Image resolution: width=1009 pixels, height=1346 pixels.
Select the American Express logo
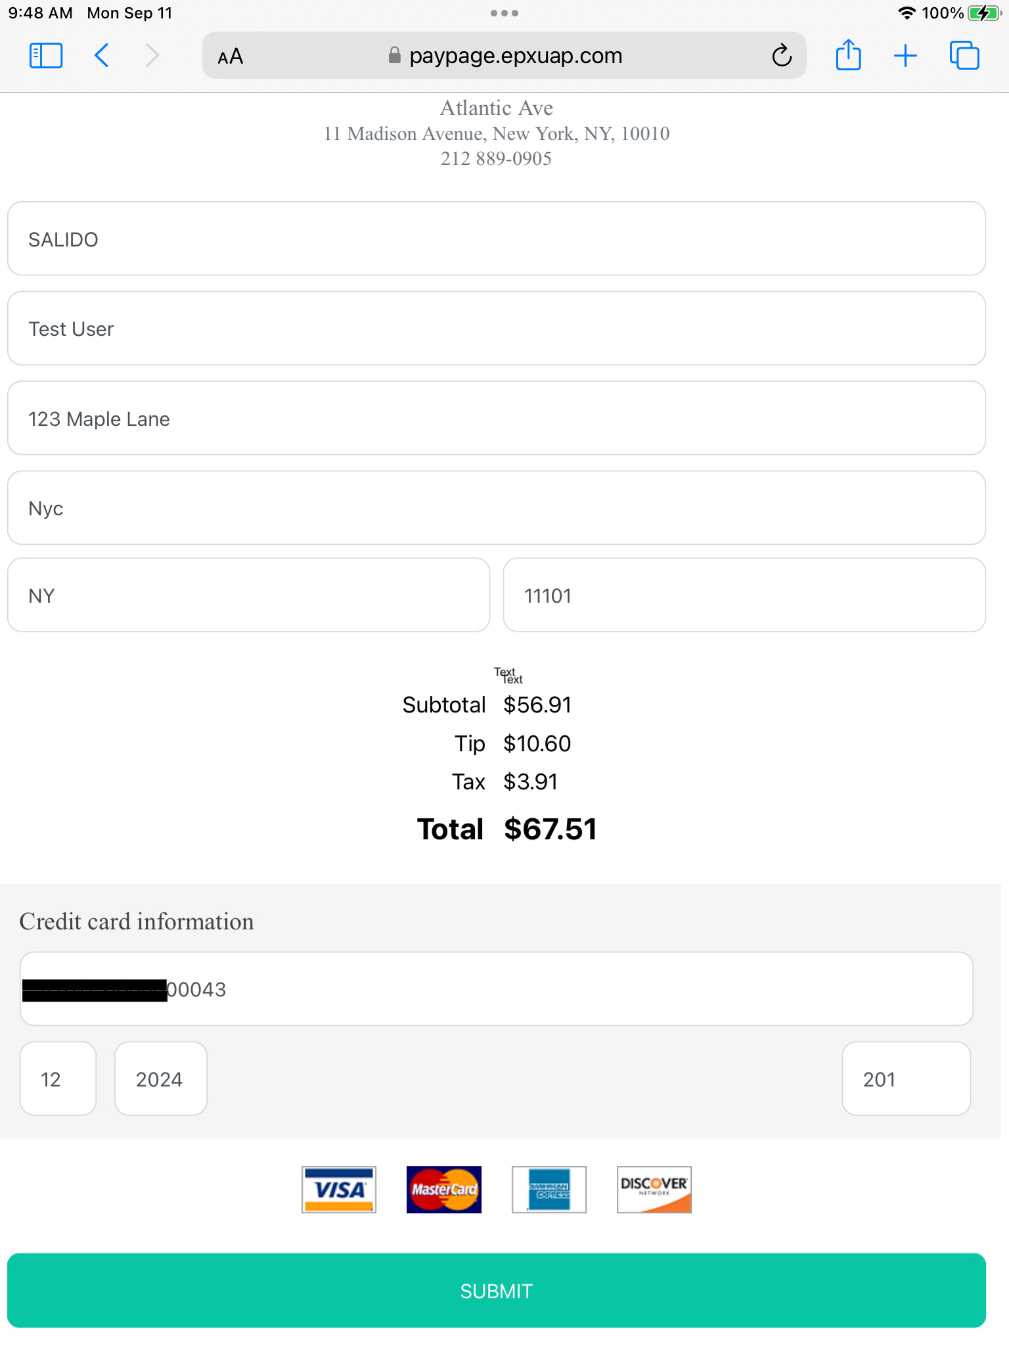[x=549, y=1190]
